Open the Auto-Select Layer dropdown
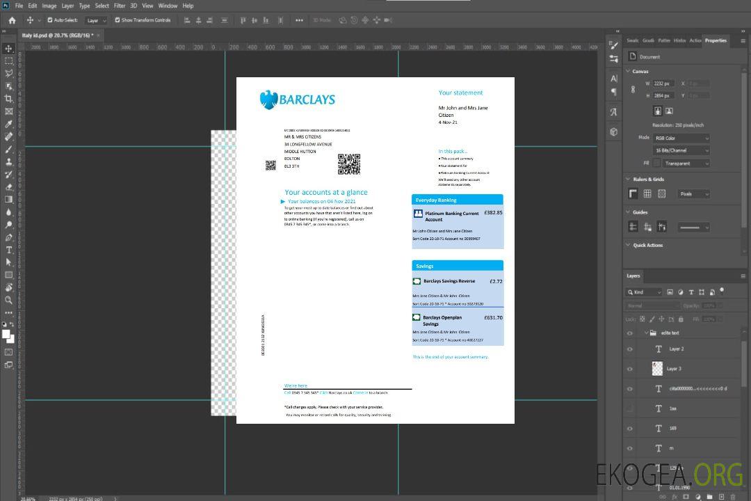The width and height of the screenshot is (751, 501). (x=96, y=20)
